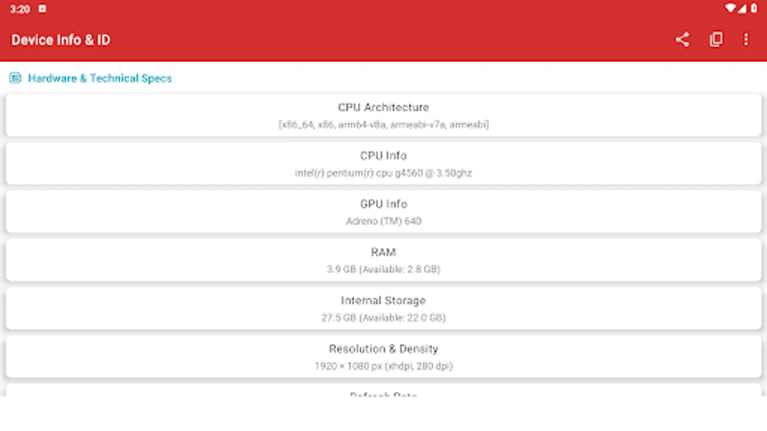
Task: Tap the Hardware & Technical Specs section icon
Action: (15, 78)
